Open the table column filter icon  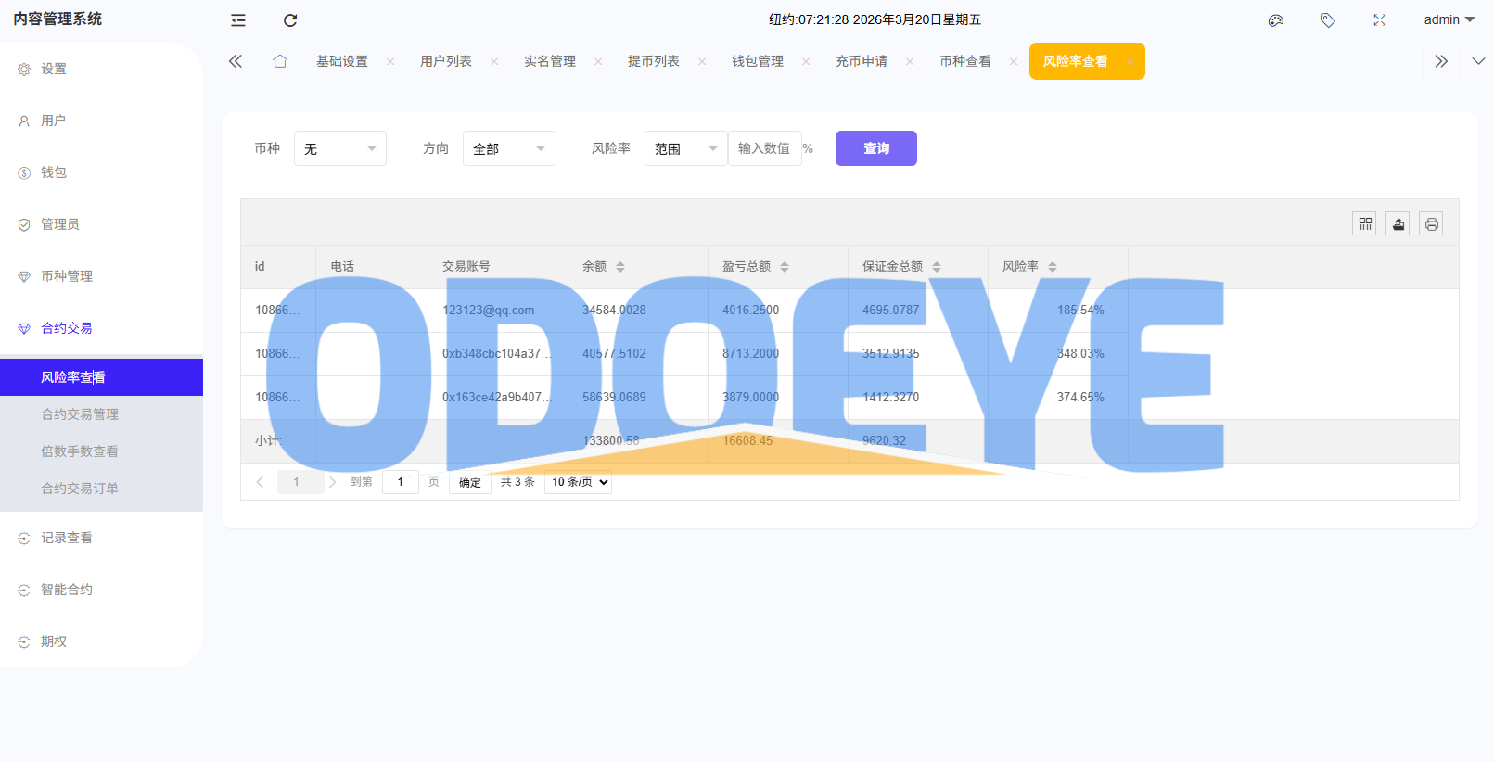(x=1364, y=223)
